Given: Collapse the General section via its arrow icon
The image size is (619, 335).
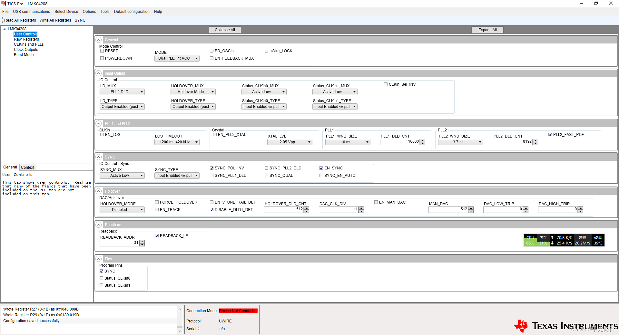Looking at the screenshot, I should tap(99, 40).
